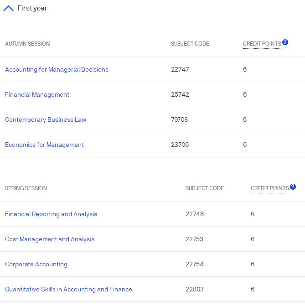
Task: Click credit value 6 for Contemporary Business Law
Action: pyautogui.click(x=245, y=119)
